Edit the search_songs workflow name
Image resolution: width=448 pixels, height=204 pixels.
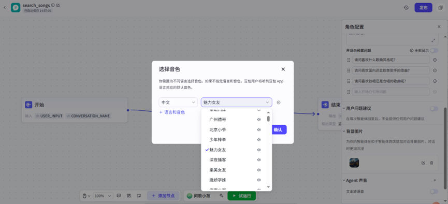[x=59, y=5]
